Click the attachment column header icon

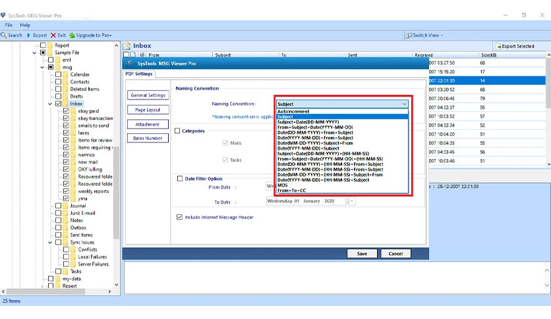click(142, 55)
